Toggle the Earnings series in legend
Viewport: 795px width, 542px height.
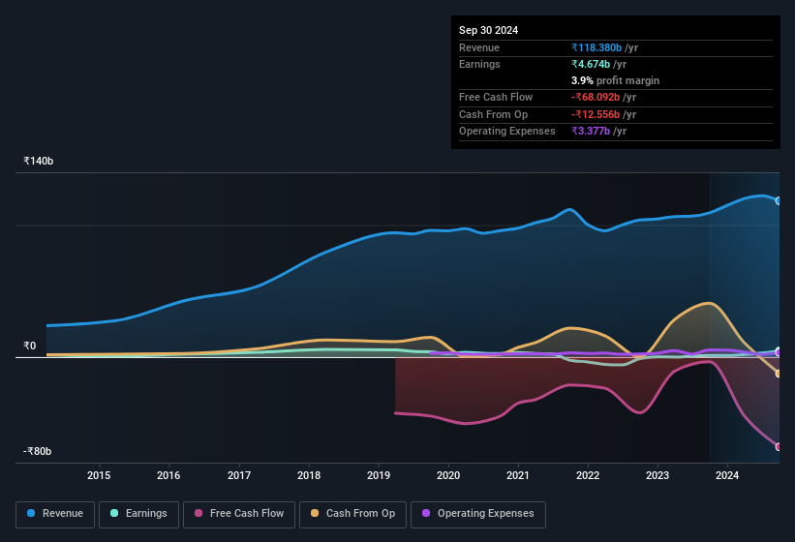138,514
